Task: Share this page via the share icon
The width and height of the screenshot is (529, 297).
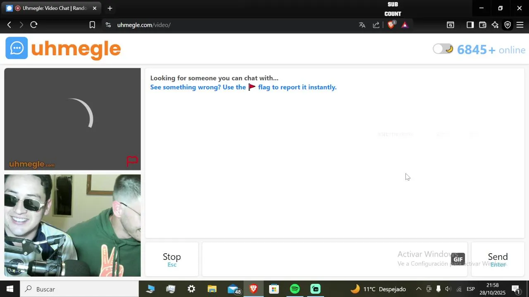Action: coord(376,25)
